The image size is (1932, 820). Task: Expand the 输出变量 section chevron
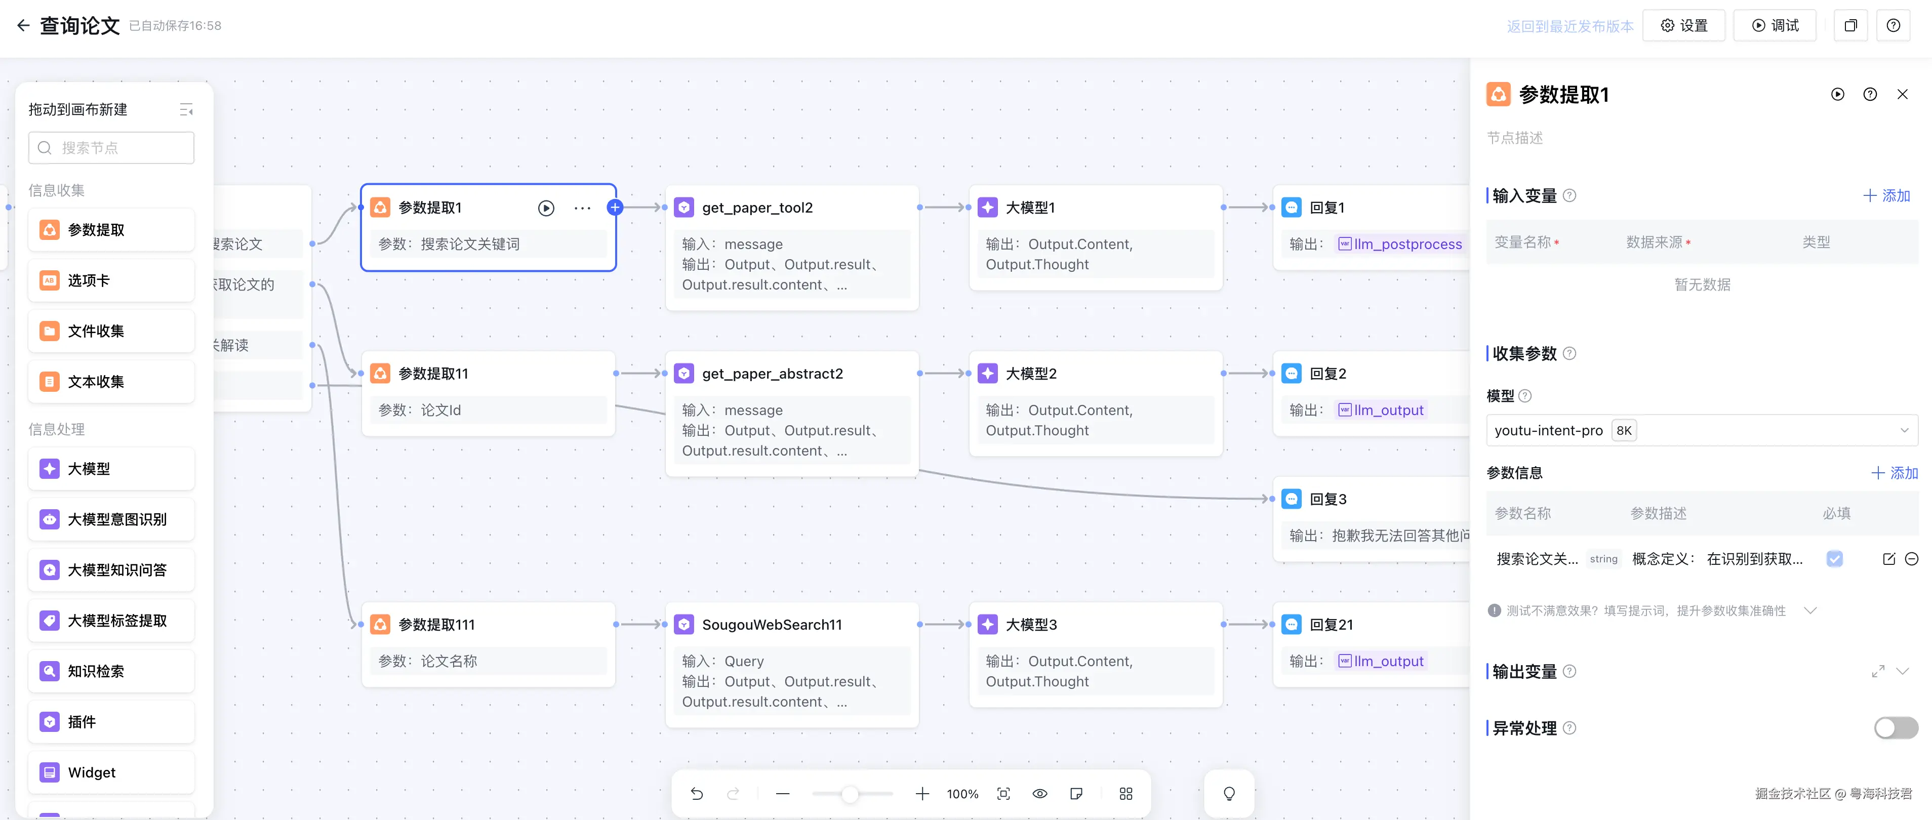(x=1903, y=671)
